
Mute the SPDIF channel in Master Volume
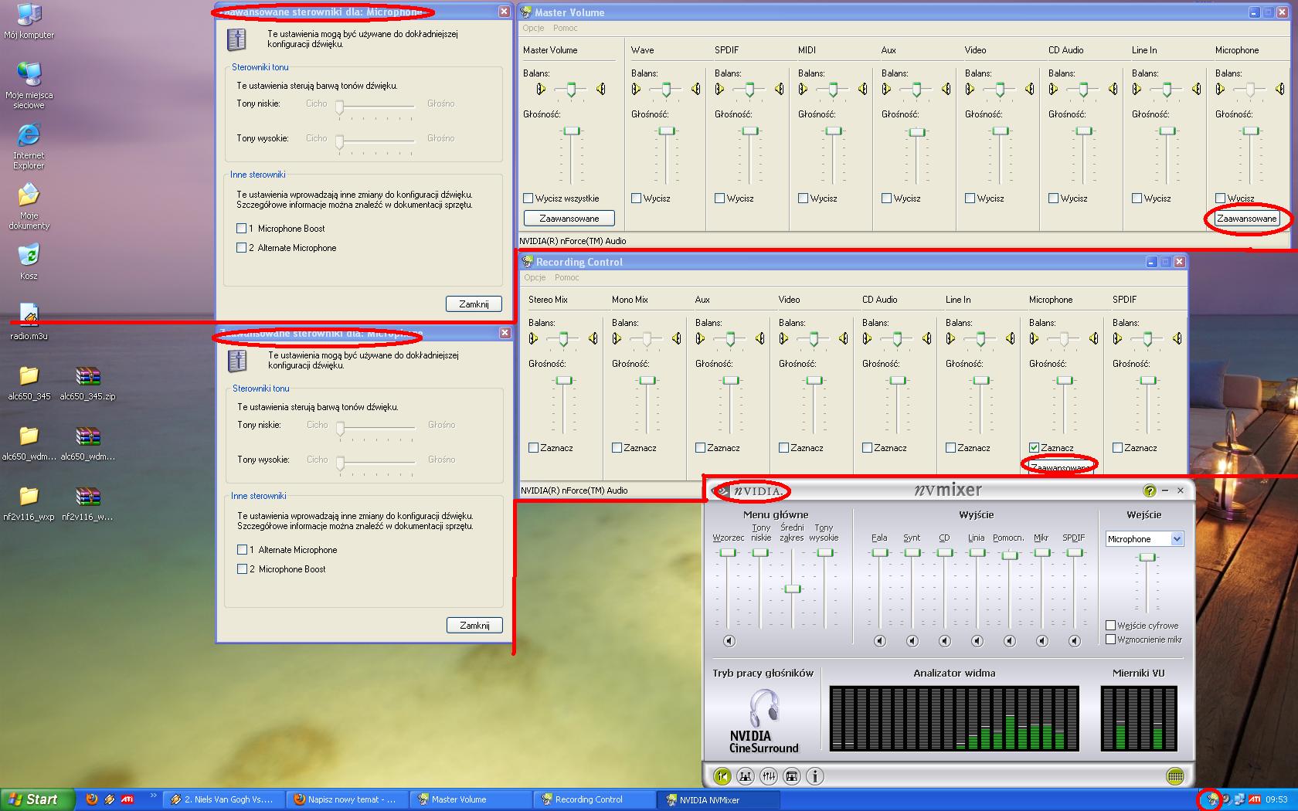pos(720,199)
